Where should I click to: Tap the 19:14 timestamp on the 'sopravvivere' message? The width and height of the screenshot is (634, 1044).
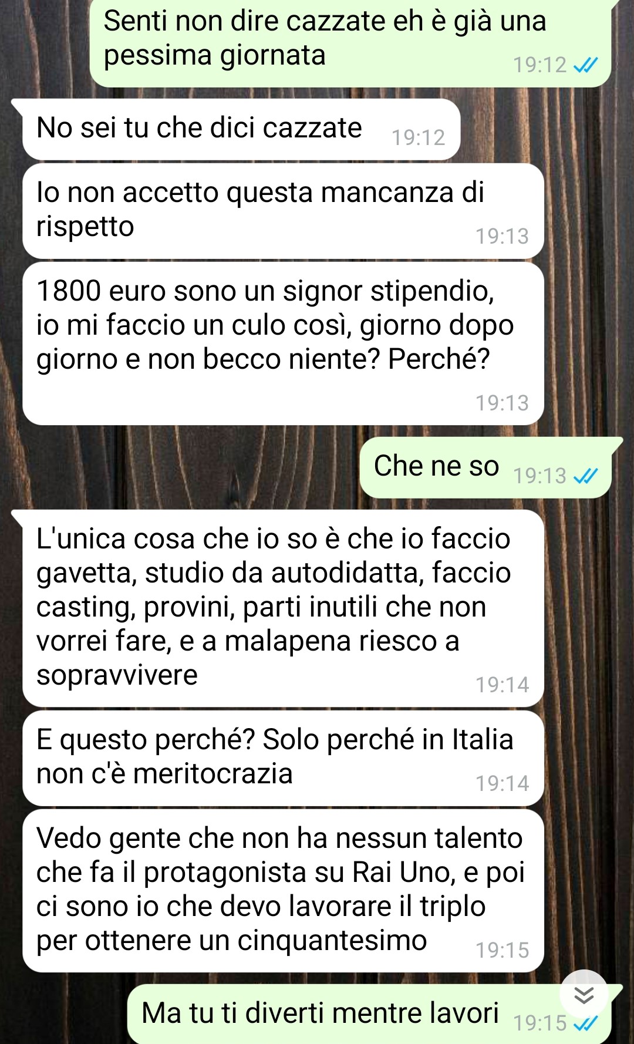(x=502, y=685)
